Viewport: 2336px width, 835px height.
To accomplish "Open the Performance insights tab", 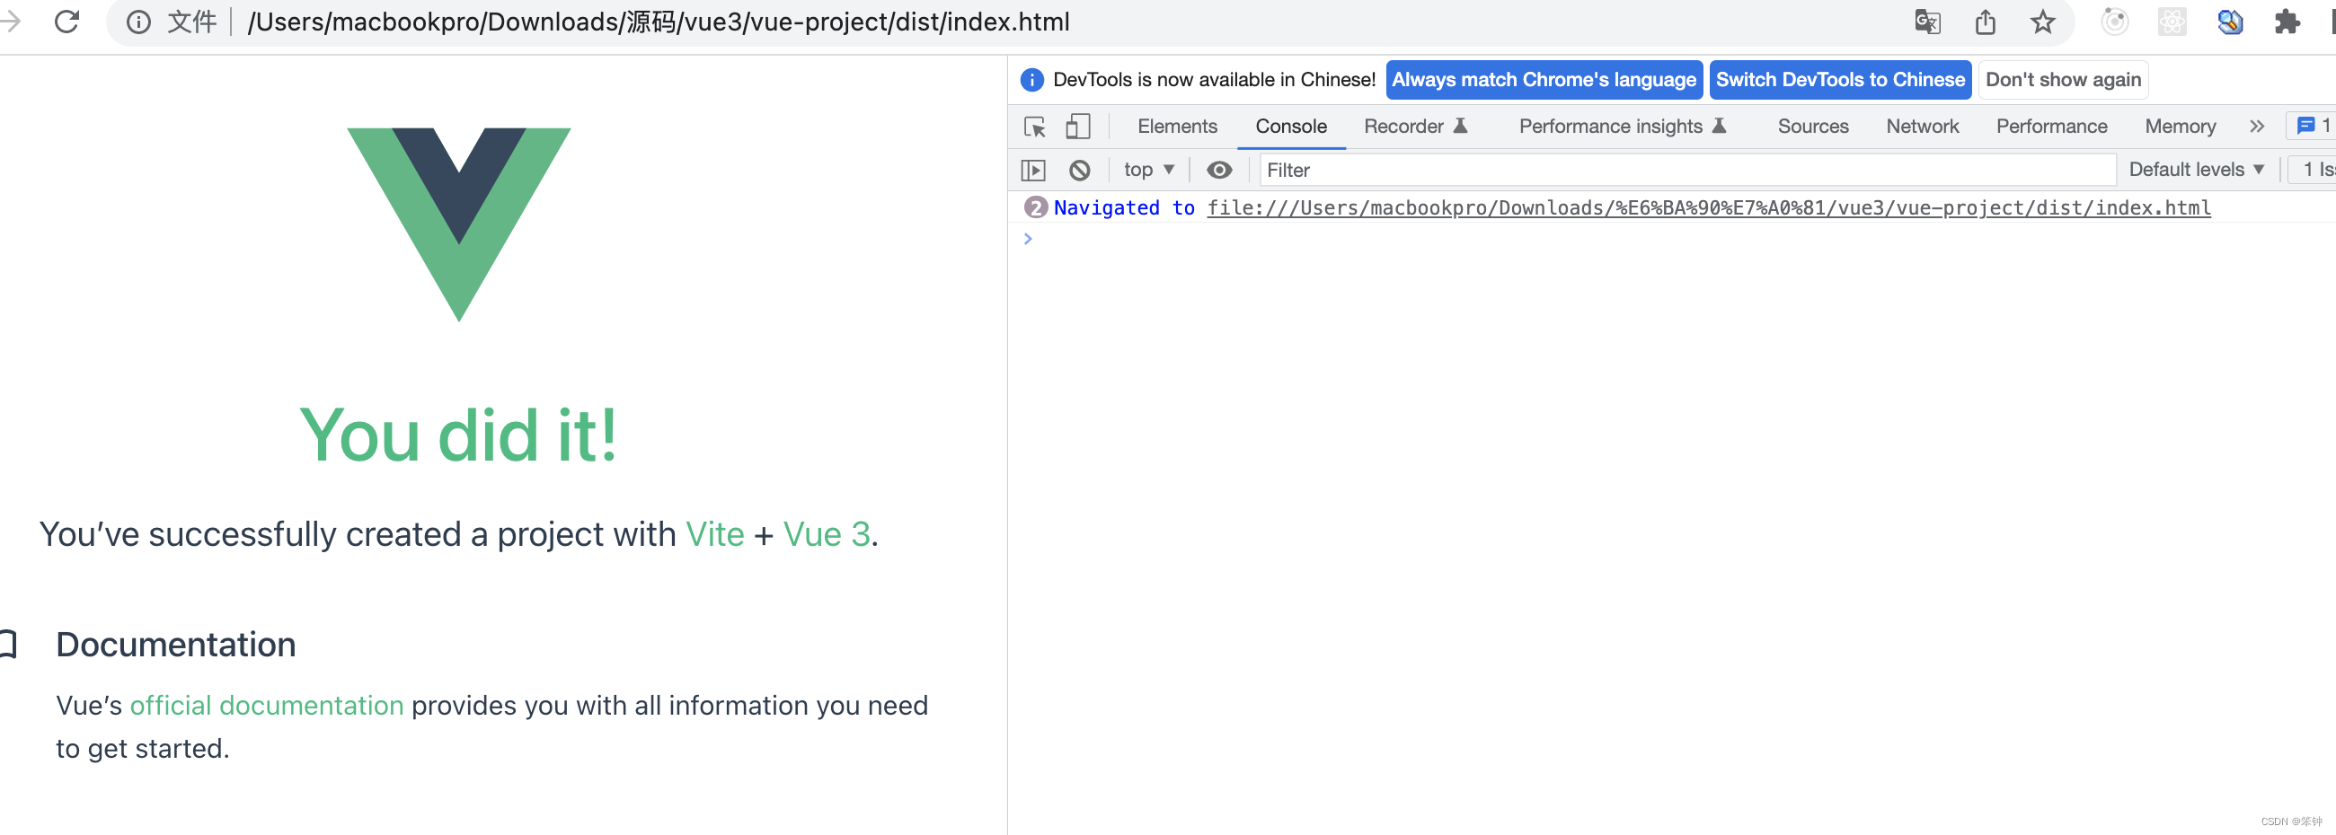I will tap(1623, 127).
